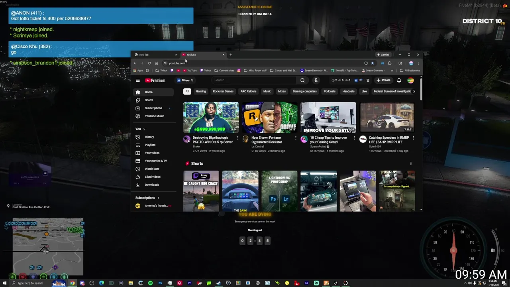
Task: Open Photoshop from the Windows taskbar
Action: coord(160,283)
